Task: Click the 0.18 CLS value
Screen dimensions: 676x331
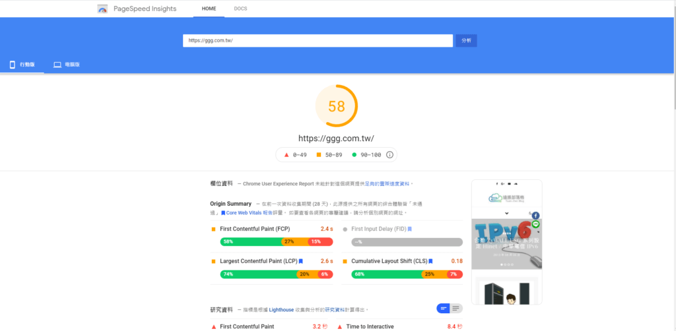Action: click(457, 261)
